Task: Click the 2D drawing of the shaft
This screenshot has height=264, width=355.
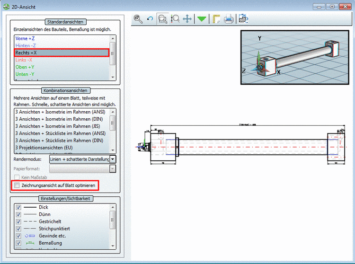Action: (x=240, y=144)
